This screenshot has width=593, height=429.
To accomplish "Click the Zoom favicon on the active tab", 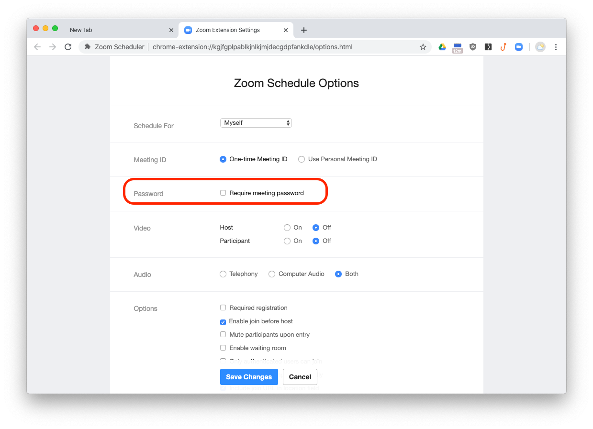I will pos(188,30).
